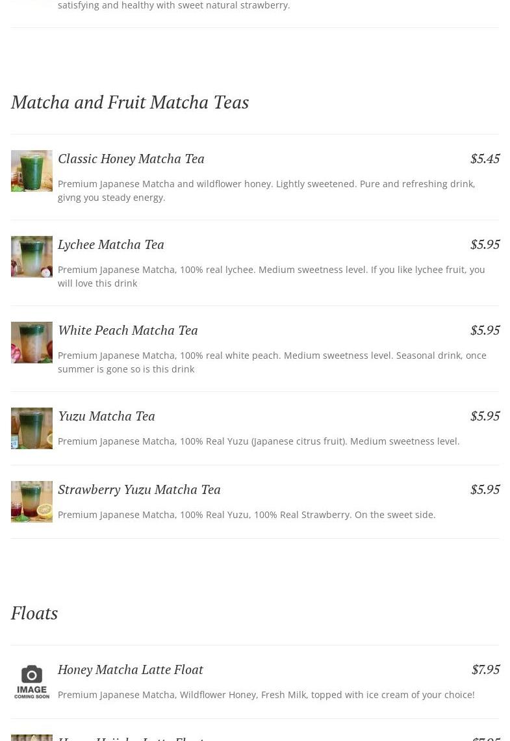Click the $7.95 Honey Matcha Float price
This screenshot has height=741, width=510.
[x=485, y=669]
